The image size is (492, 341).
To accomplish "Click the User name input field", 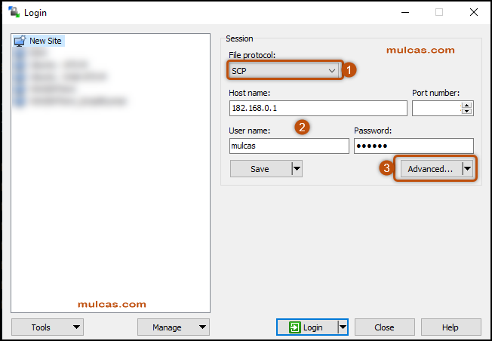I will tap(288, 146).
